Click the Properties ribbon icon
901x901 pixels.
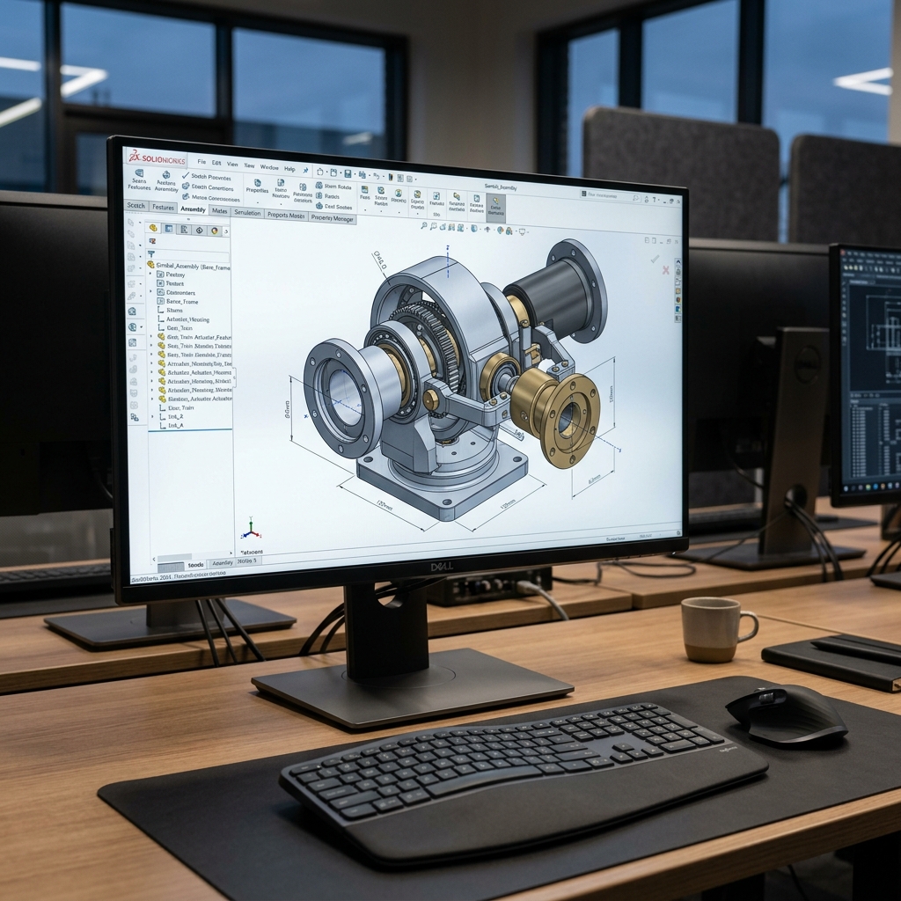pyautogui.click(x=258, y=187)
